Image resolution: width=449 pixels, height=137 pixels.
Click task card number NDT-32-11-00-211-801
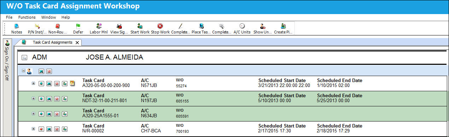tap(104, 101)
